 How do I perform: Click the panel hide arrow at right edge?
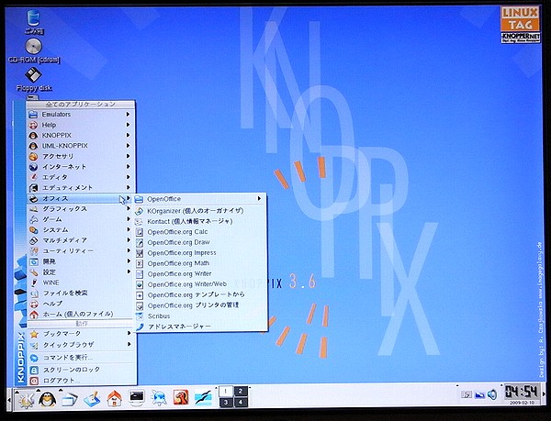click(545, 395)
